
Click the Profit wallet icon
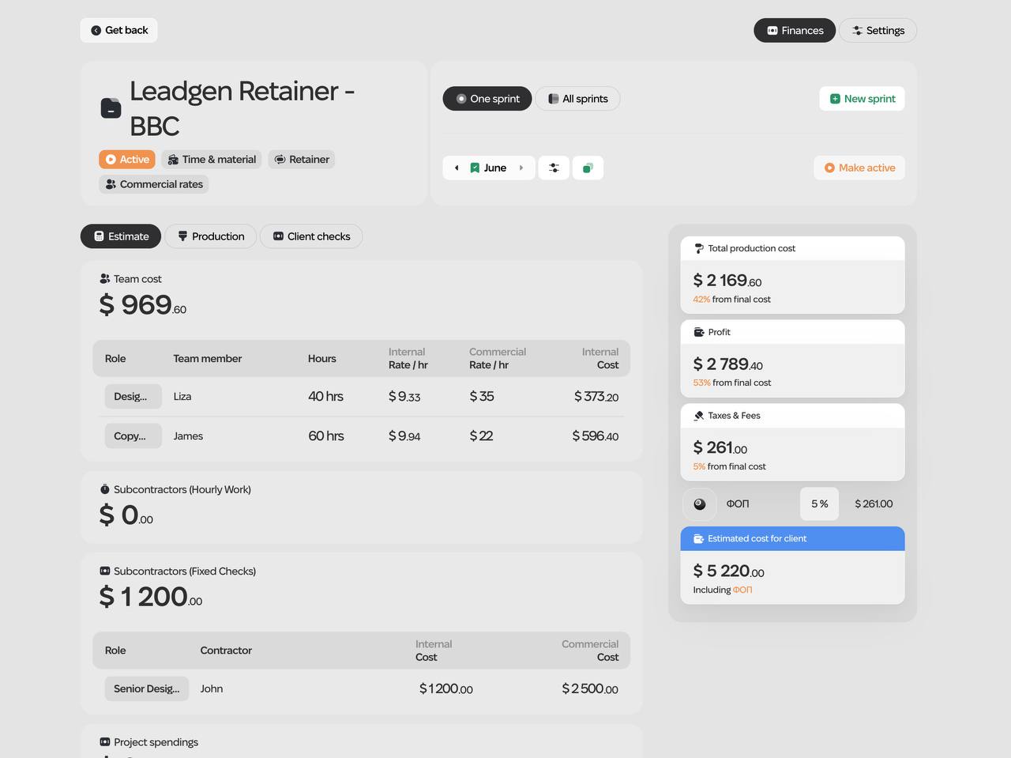coord(698,332)
